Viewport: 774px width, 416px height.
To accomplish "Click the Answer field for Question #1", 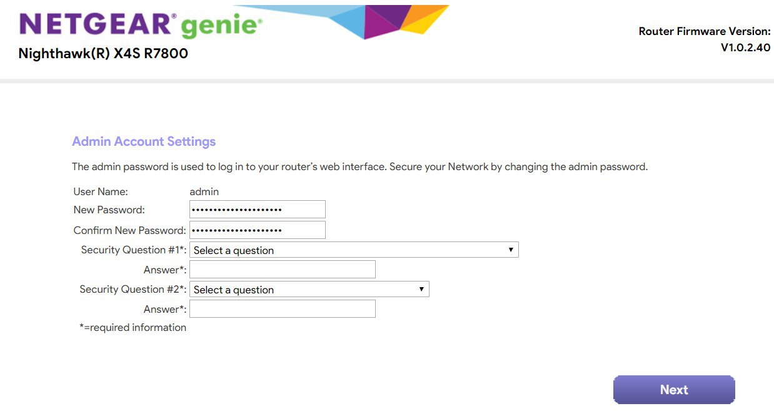I will point(282,270).
